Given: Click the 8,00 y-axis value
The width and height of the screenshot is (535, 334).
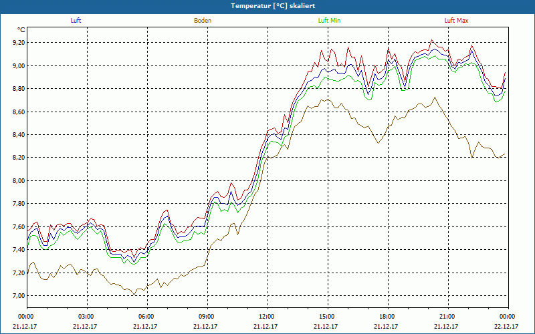Looking at the screenshot, I should (19, 180).
